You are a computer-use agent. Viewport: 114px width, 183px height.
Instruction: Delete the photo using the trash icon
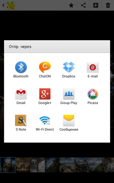[108, 5]
